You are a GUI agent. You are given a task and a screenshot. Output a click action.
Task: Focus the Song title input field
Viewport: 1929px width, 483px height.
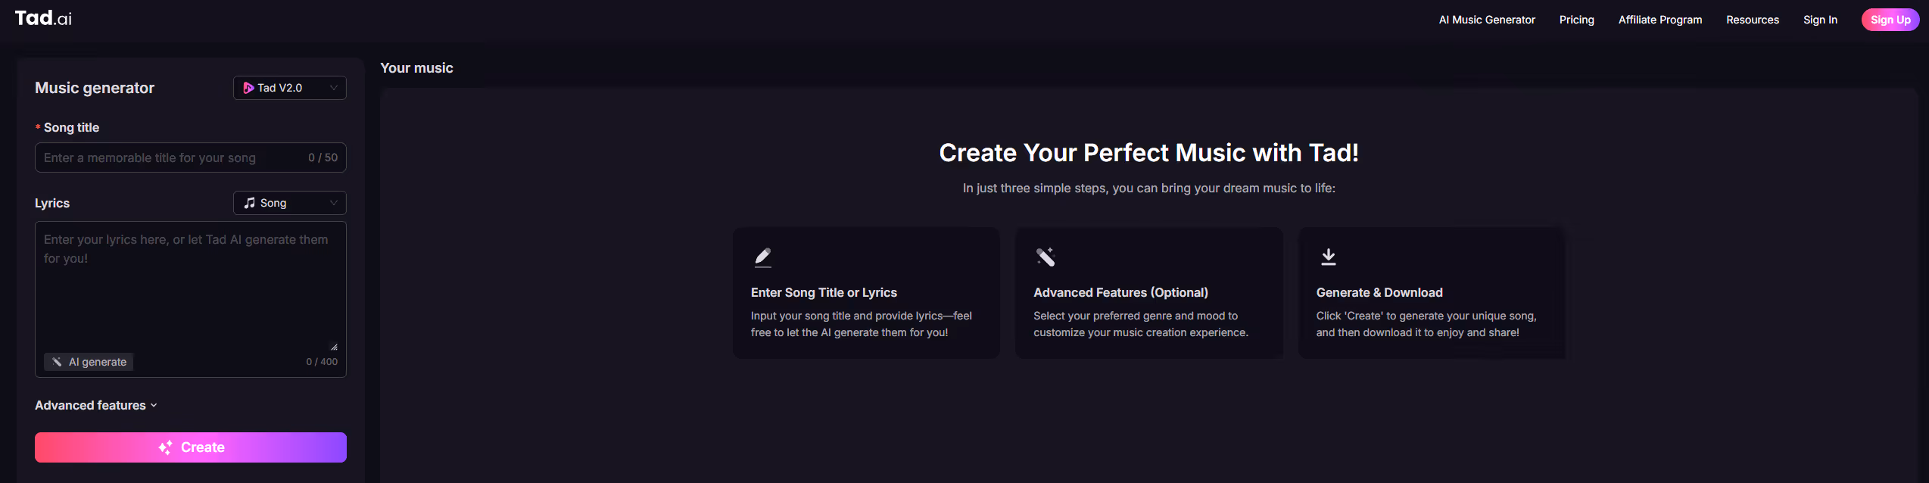191,157
